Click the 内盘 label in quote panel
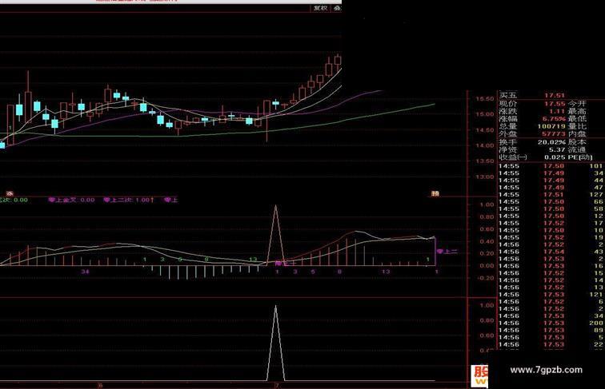The width and height of the screenshot is (605, 389). tap(577, 134)
